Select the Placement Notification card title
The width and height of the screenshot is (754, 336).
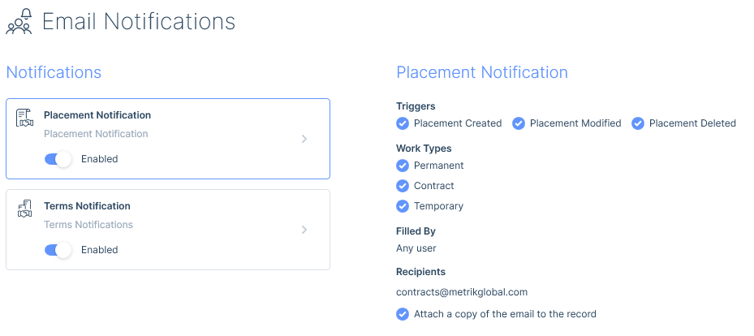click(97, 115)
